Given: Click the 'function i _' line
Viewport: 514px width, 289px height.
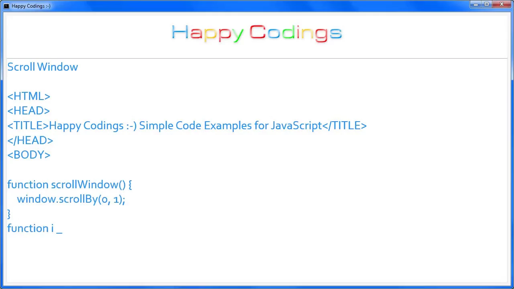Looking at the screenshot, I should click(x=35, y=228).
